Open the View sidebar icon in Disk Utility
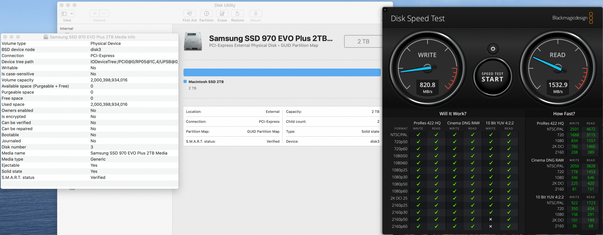The image size is (603, 235). click(64, 14)
